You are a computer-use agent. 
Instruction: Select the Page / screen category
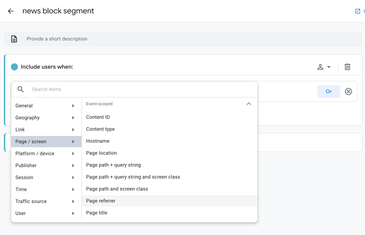(46, 142)
